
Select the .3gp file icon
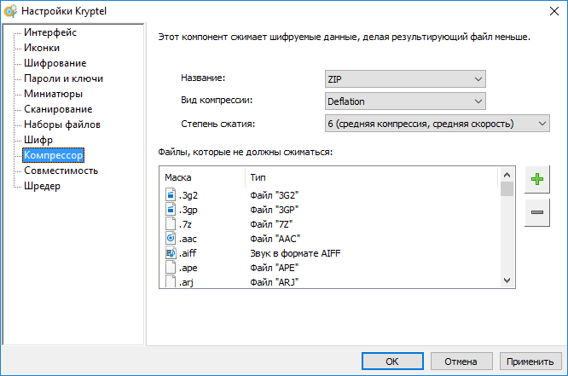tap(170, 210)
